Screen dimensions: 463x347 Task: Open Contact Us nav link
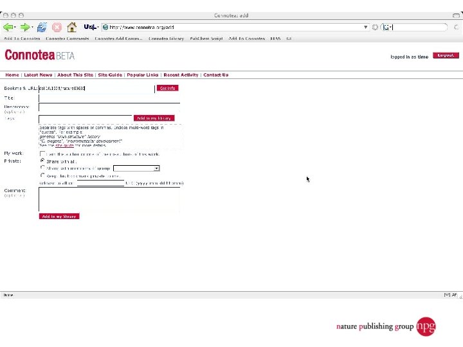coord(216,75)
